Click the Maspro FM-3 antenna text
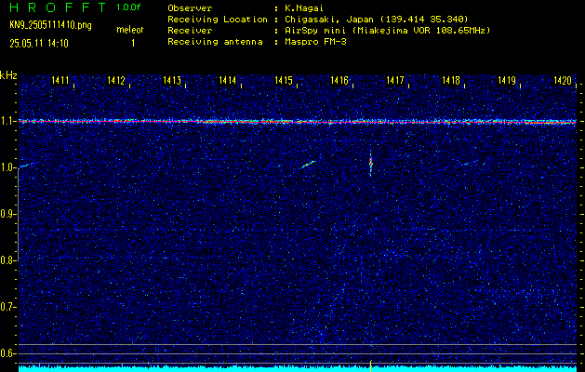This screenshot has width=585, height=372. [315, 42]
